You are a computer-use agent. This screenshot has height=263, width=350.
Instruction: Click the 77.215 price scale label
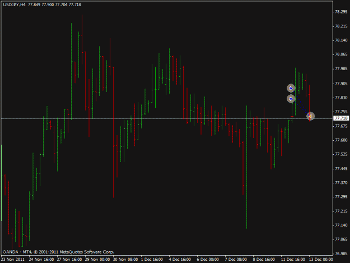click(x=341, y=211)
